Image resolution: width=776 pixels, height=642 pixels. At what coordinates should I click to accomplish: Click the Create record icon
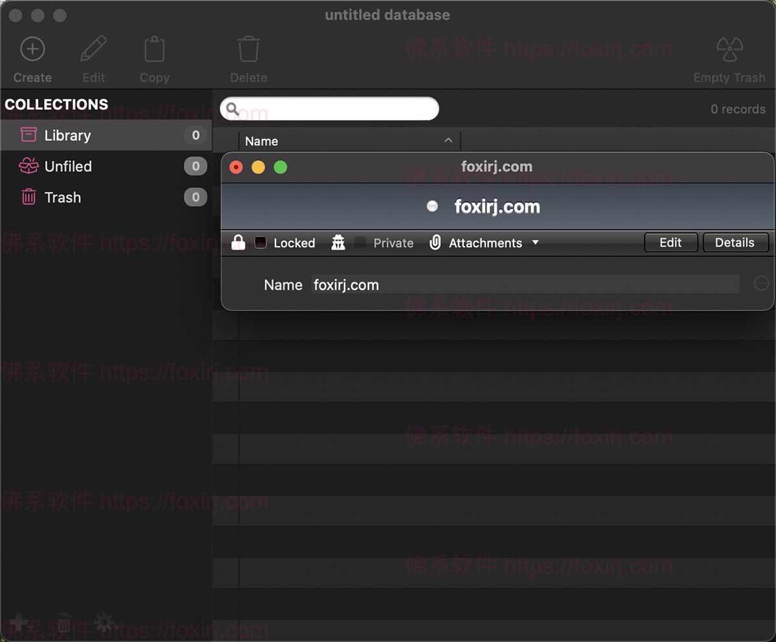tap(32, 48)
